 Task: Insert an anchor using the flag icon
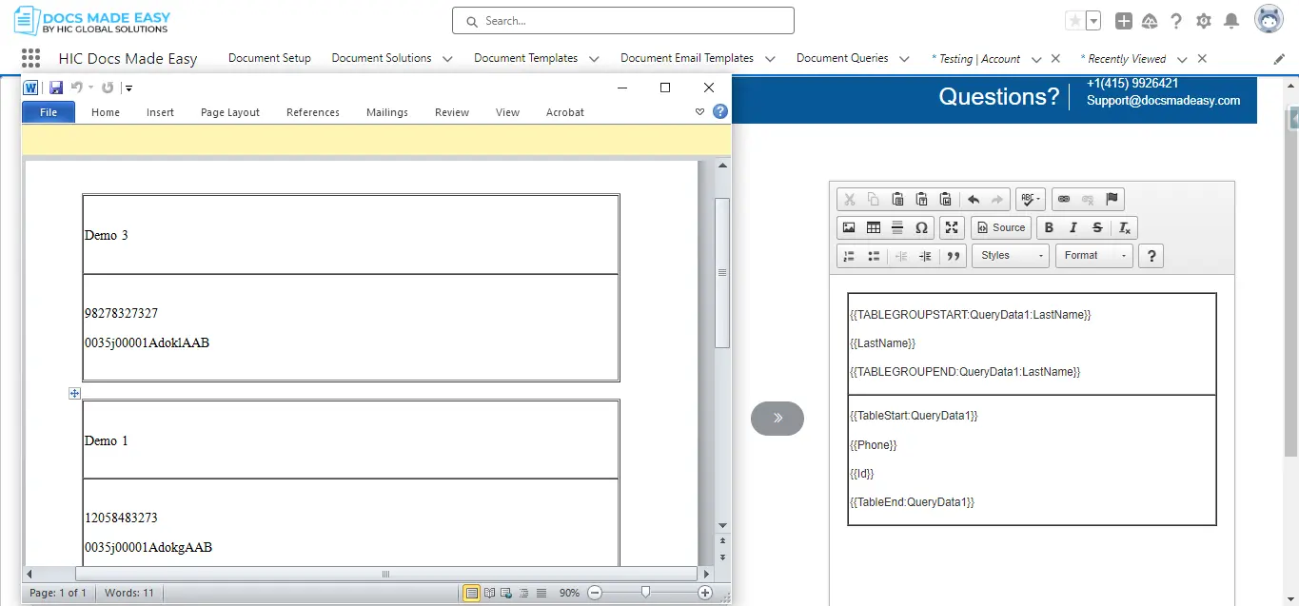tap(1112, 200)
